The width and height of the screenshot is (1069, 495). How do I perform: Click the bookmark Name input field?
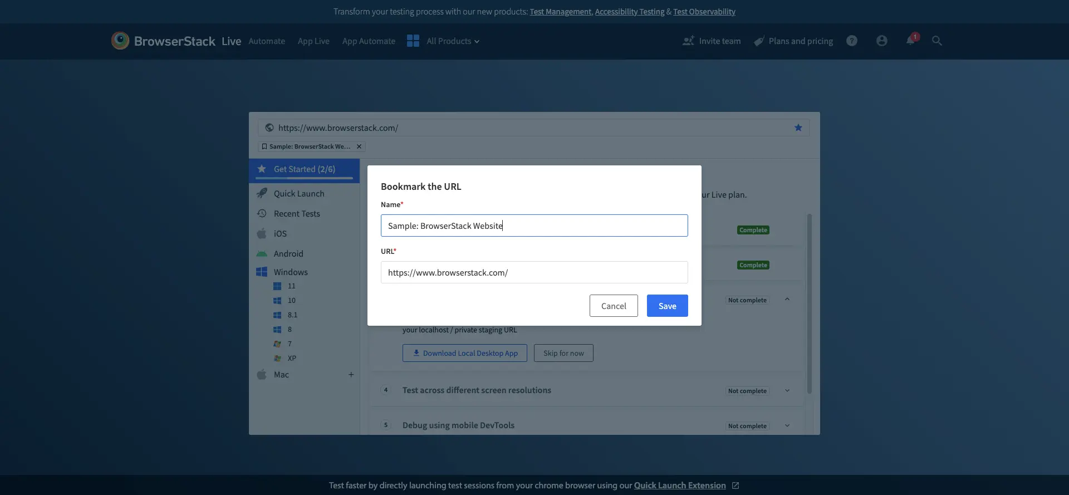534,226
